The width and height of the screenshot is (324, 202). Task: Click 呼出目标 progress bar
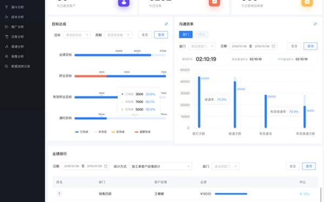point(120,76)
